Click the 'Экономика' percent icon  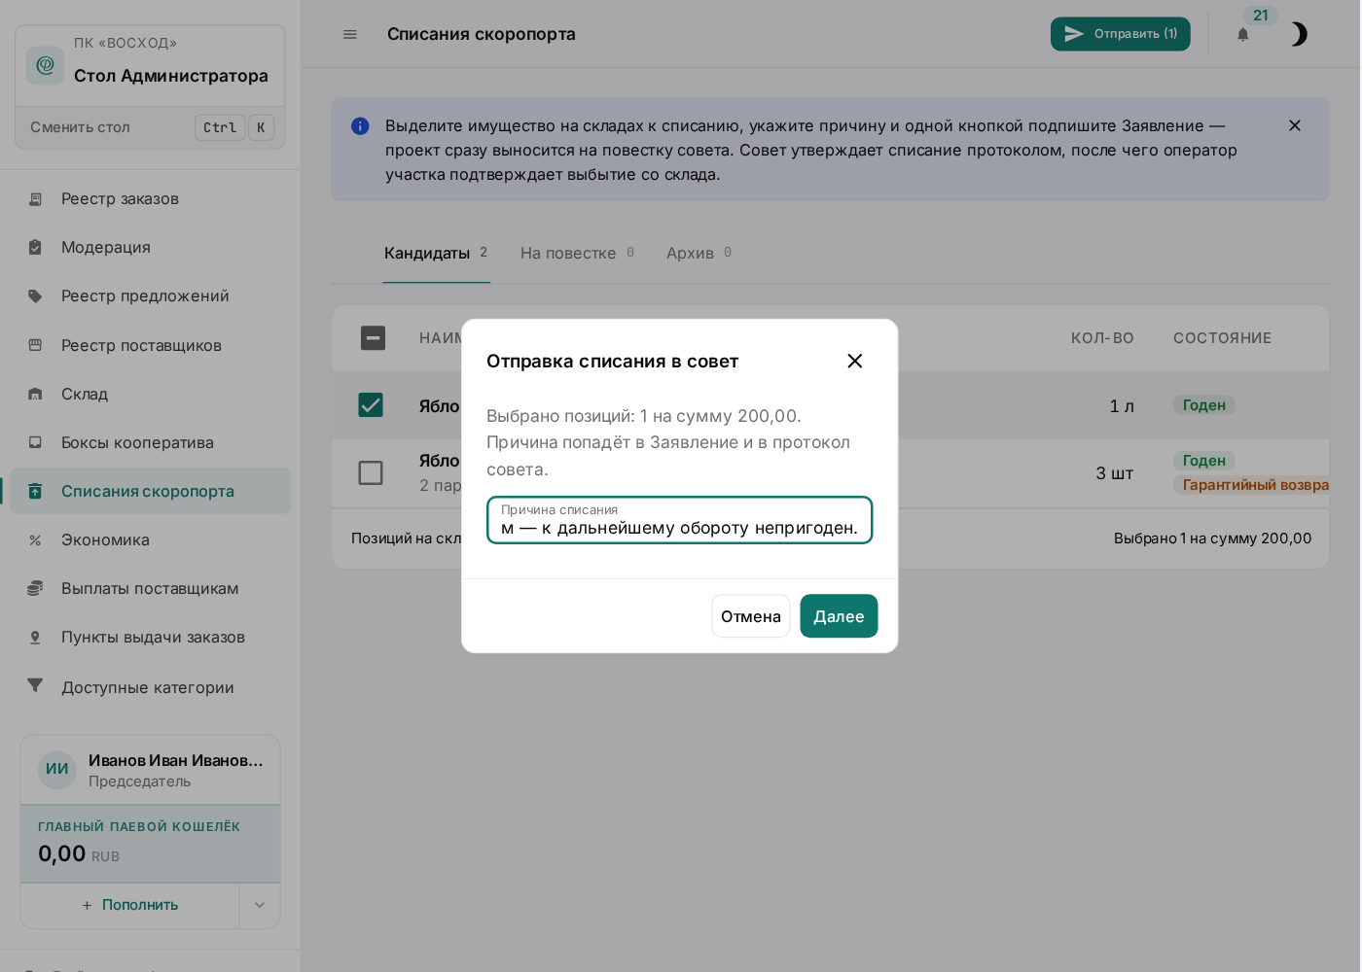click(35, 539)
